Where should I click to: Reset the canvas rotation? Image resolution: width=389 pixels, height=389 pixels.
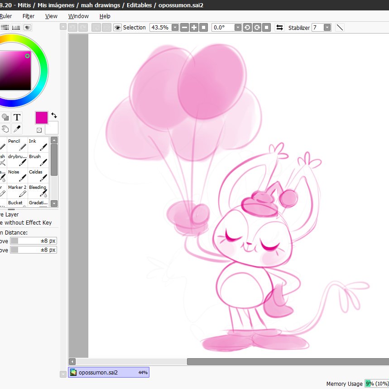pyautogui.click(x=266, y=28)
